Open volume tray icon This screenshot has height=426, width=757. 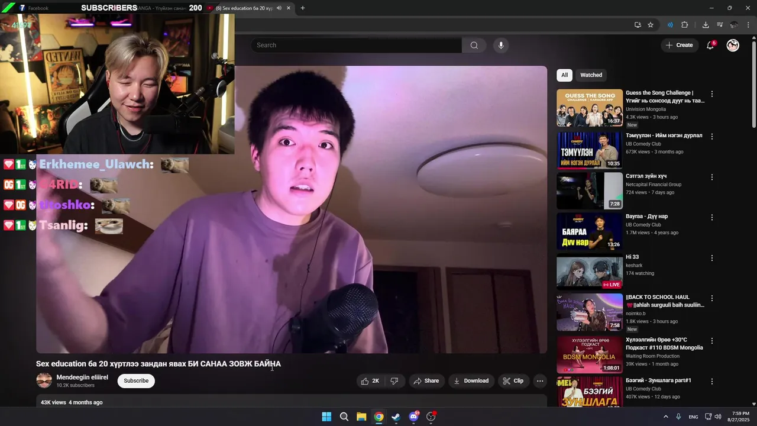[718, 417]
